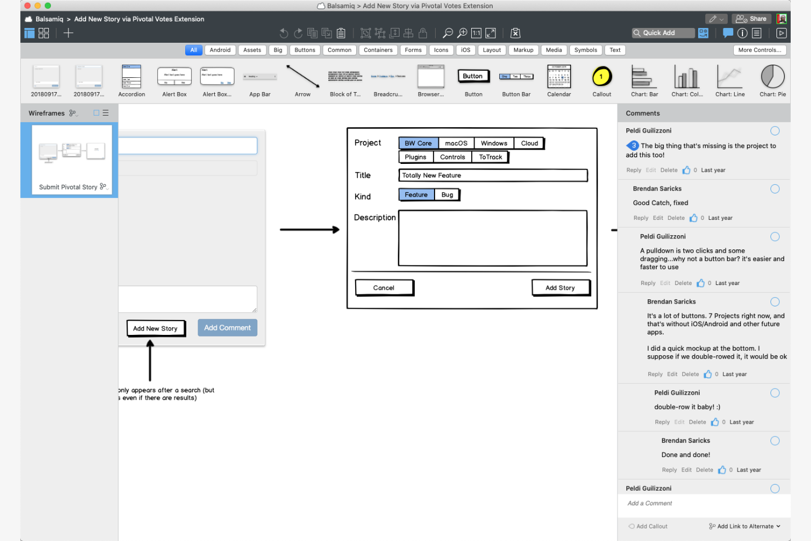Image resolution: width=811 pixels, height=541 pixels.
Task: Select the Accordion control in UI library
Action: click(132, 81)
